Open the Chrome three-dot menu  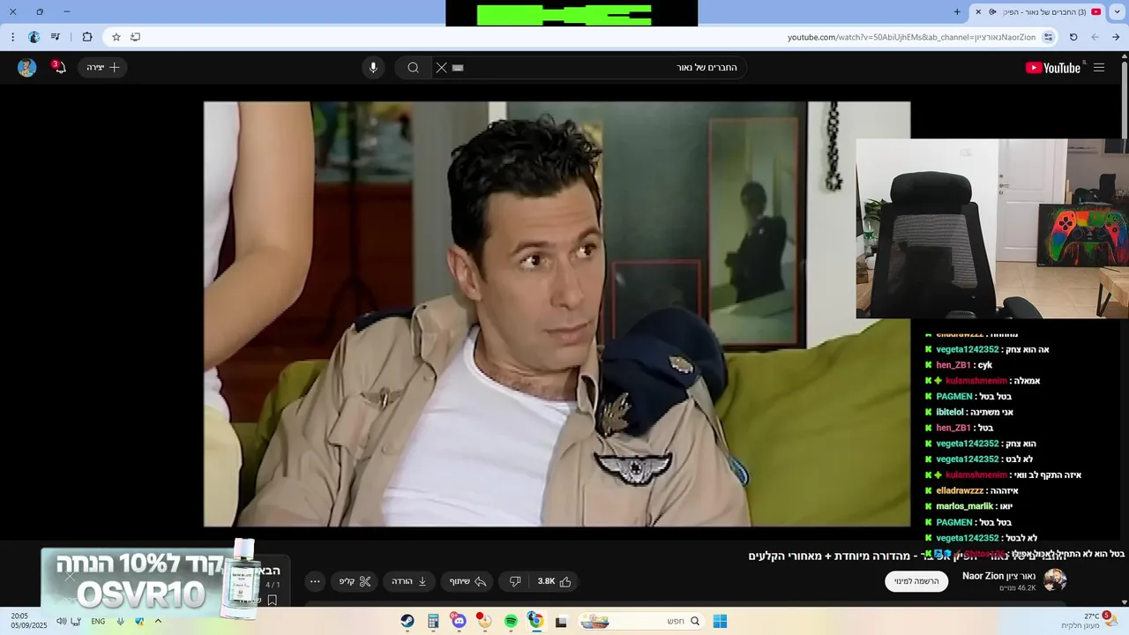click(x=12, y=37)
